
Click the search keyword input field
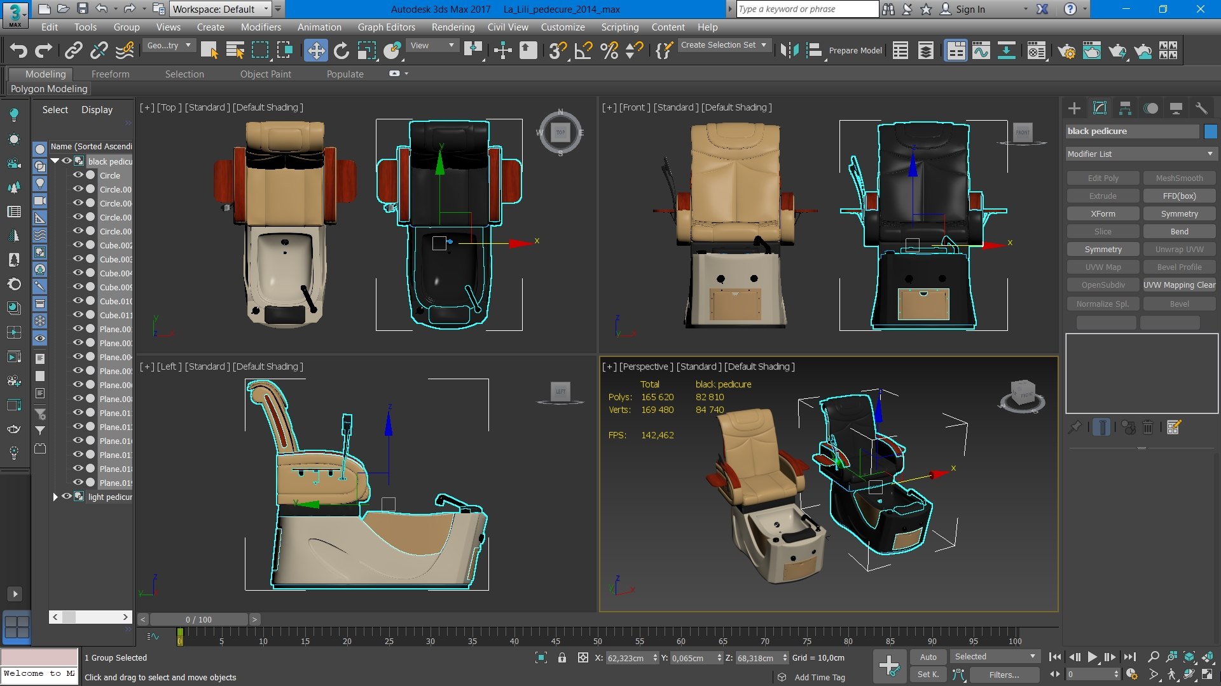coord(808,9)
